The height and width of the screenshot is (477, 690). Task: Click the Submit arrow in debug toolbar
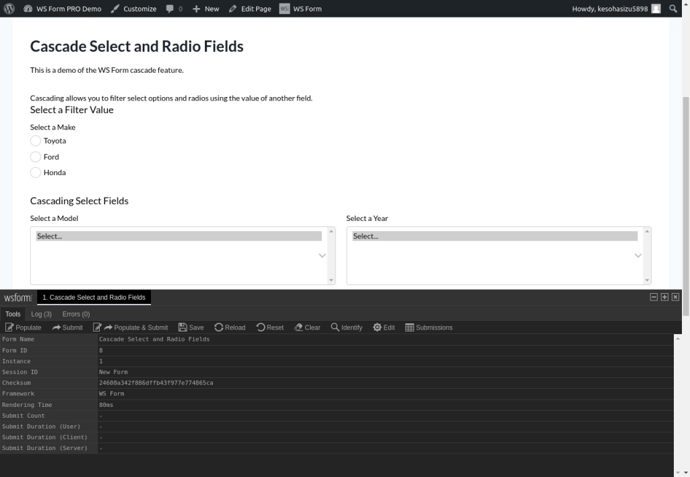[57, 327]
